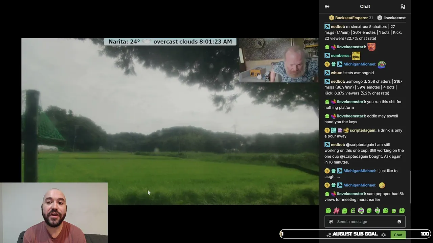Screen dimensions: 433x243
Task: Click the August Sub Goal progress bar
Action: pos(355,234)
